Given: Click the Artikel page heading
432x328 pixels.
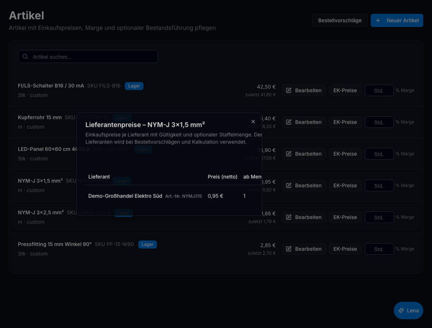Looking at the screenshot, I should tap(26, 15).
